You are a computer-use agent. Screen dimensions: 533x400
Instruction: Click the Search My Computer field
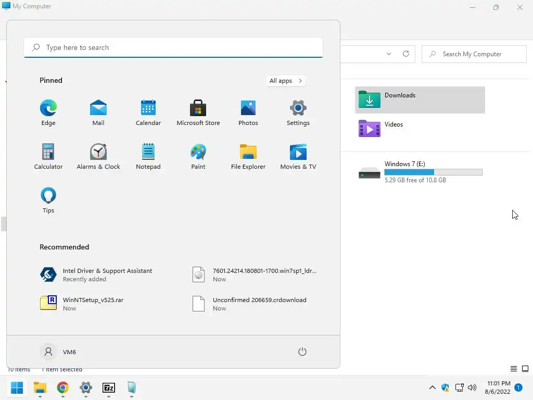[474, 54]
